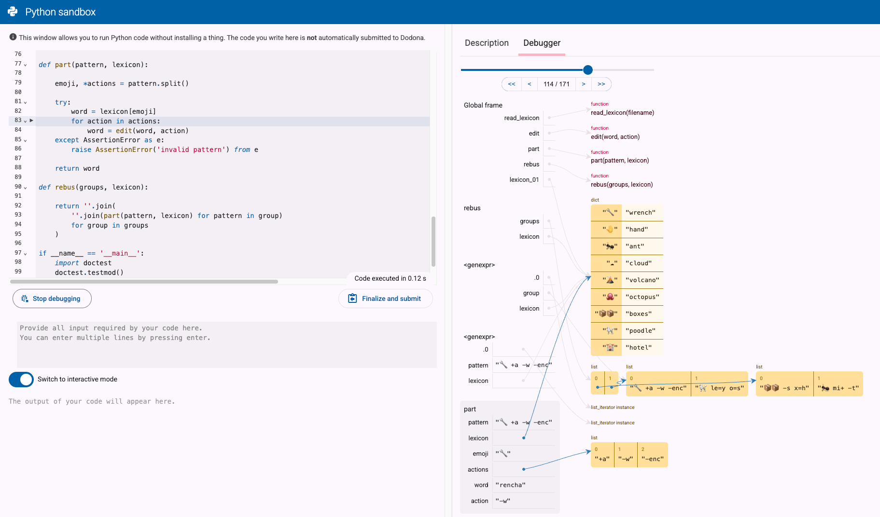Click the Finalize and submit button

pyautogui.click(x=385, y=299)
